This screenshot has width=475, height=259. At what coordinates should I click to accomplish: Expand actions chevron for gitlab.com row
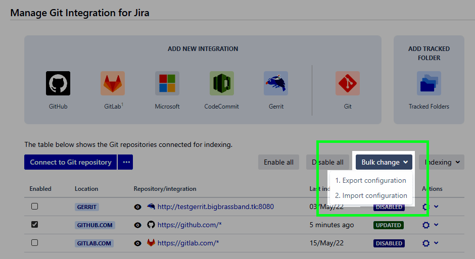[436, 243]
